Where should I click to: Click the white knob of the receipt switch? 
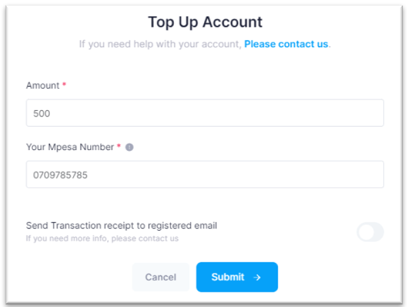365,232
